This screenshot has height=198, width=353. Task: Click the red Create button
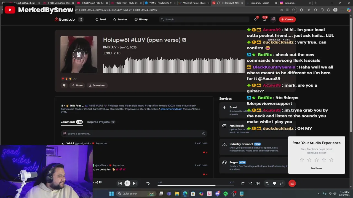coord(287,19)
